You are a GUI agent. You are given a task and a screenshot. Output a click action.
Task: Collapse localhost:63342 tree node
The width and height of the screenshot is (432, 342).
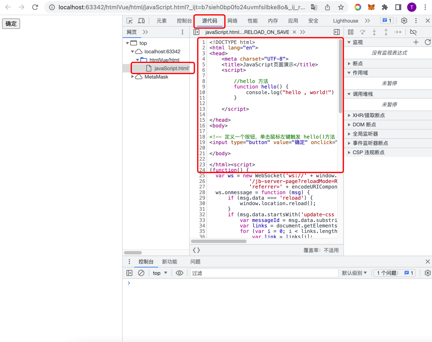[132, 52]
